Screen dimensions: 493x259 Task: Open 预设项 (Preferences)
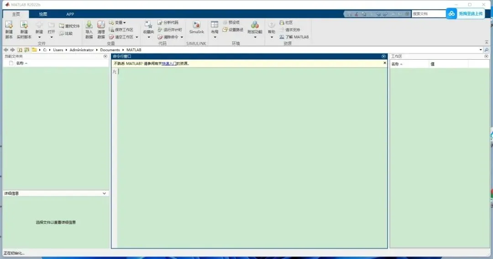click(x=231, y=22)
